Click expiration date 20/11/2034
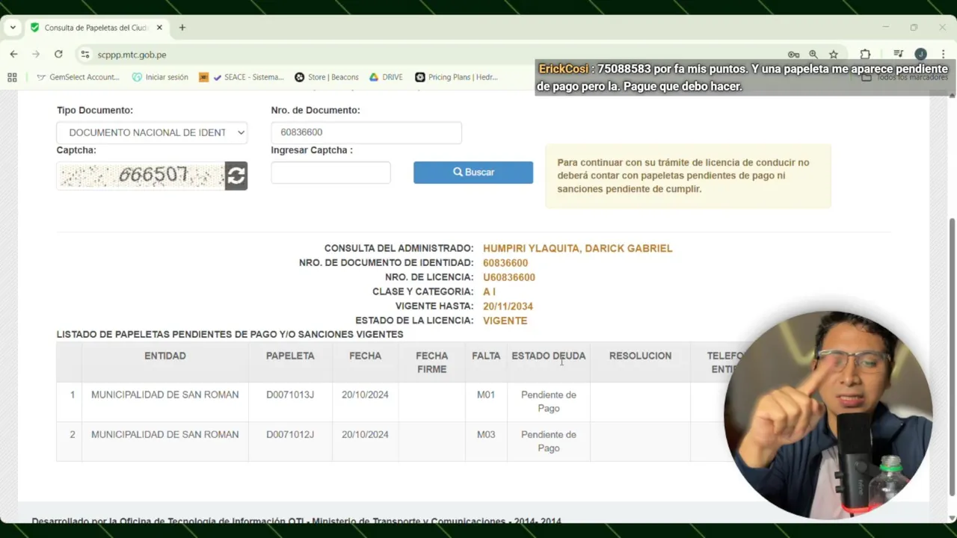This screenshot has width=957, height=538. [x=508, y=306]
